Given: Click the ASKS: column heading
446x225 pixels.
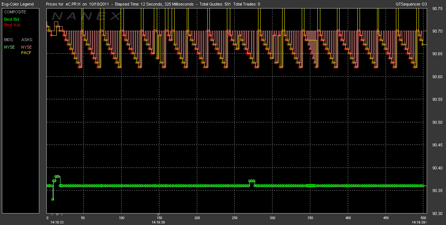Looking at the screenshot, I should click(27, 39).
